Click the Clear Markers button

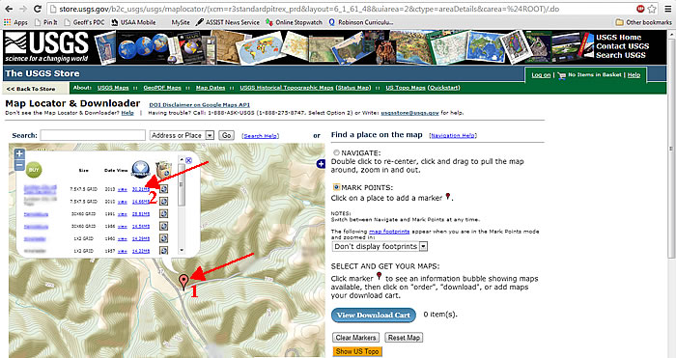[x=355, y=338]
